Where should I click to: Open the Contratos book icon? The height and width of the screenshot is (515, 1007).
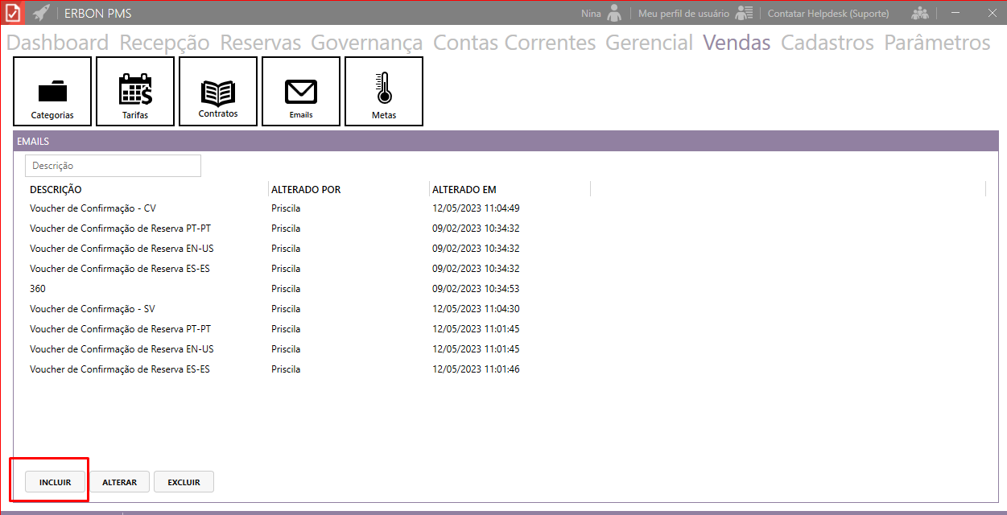click(218, 92)
